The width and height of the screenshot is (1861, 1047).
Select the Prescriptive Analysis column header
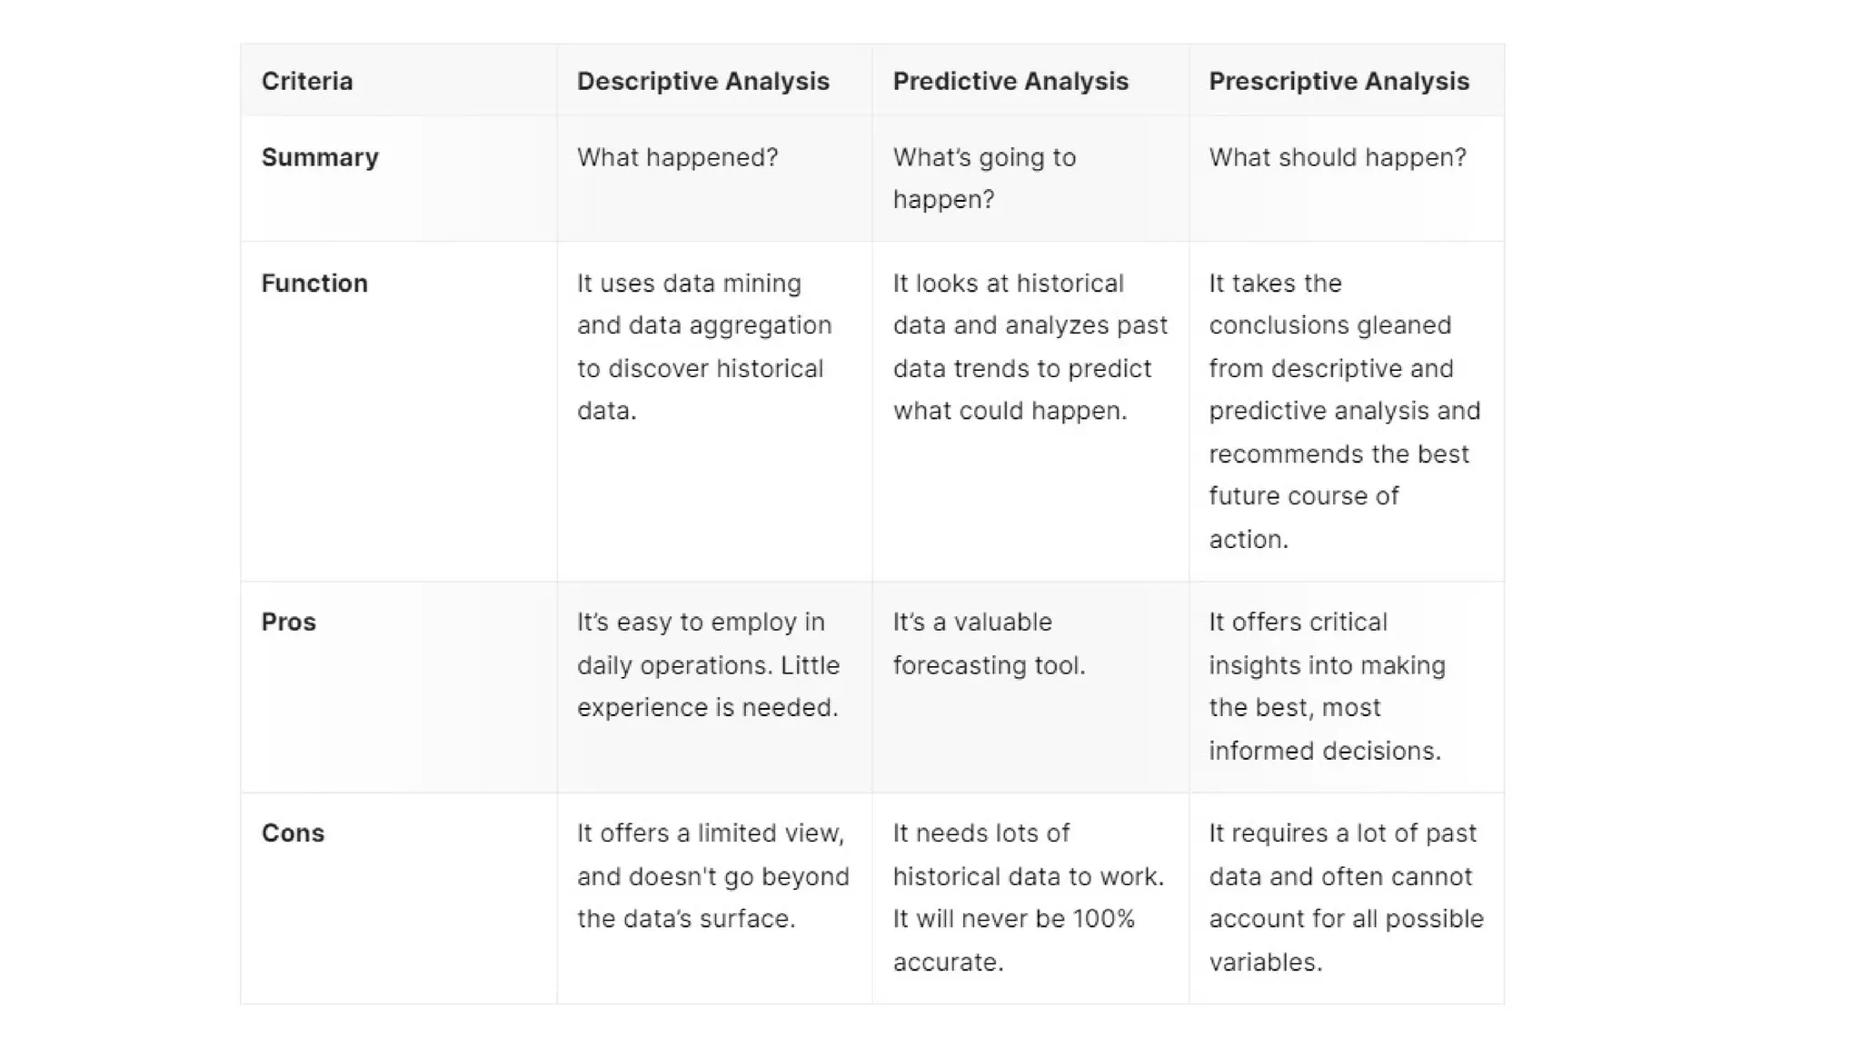(1339, 81)
